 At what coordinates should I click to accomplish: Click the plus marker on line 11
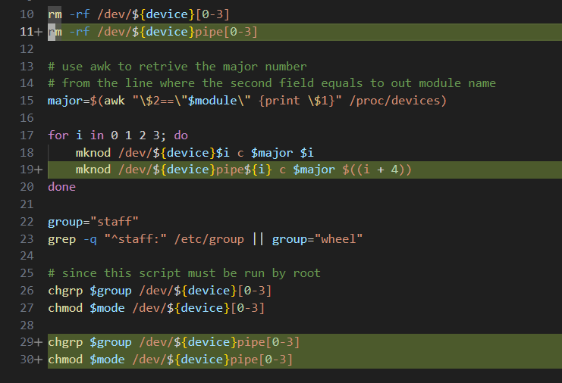38,32
